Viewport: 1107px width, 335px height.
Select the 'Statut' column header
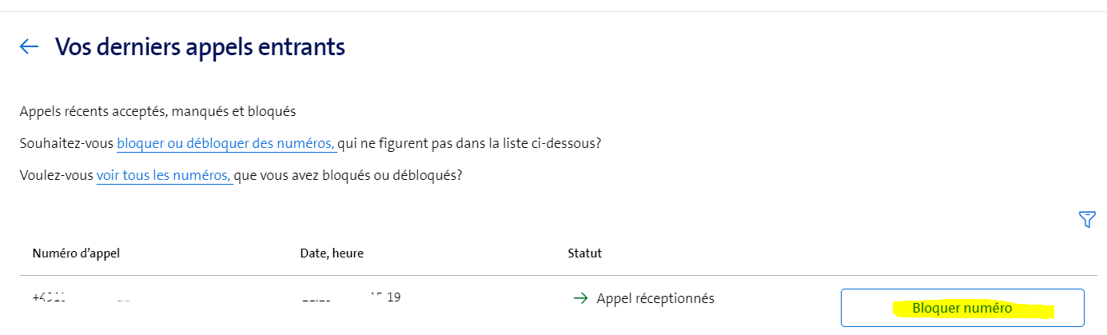pos(584,253)
